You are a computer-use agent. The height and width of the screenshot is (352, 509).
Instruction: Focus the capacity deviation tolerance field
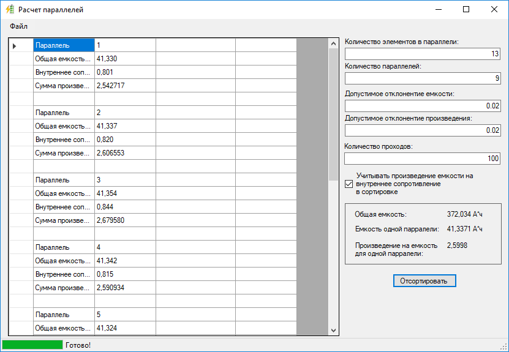click(423, 106)
